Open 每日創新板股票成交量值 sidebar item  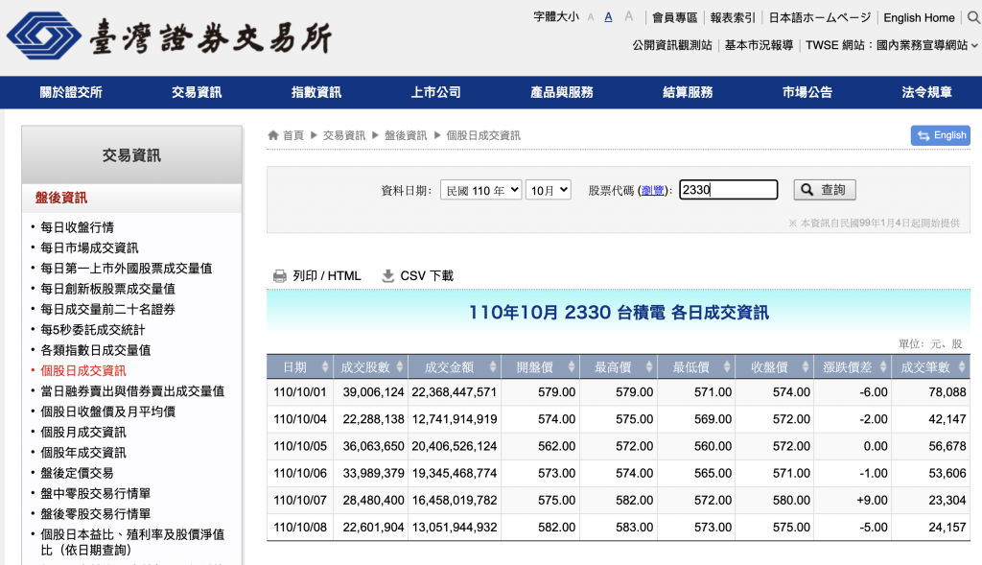pyautogui.click(x=107, y=289)
